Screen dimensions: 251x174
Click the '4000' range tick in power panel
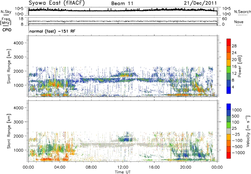coord(19,43)
